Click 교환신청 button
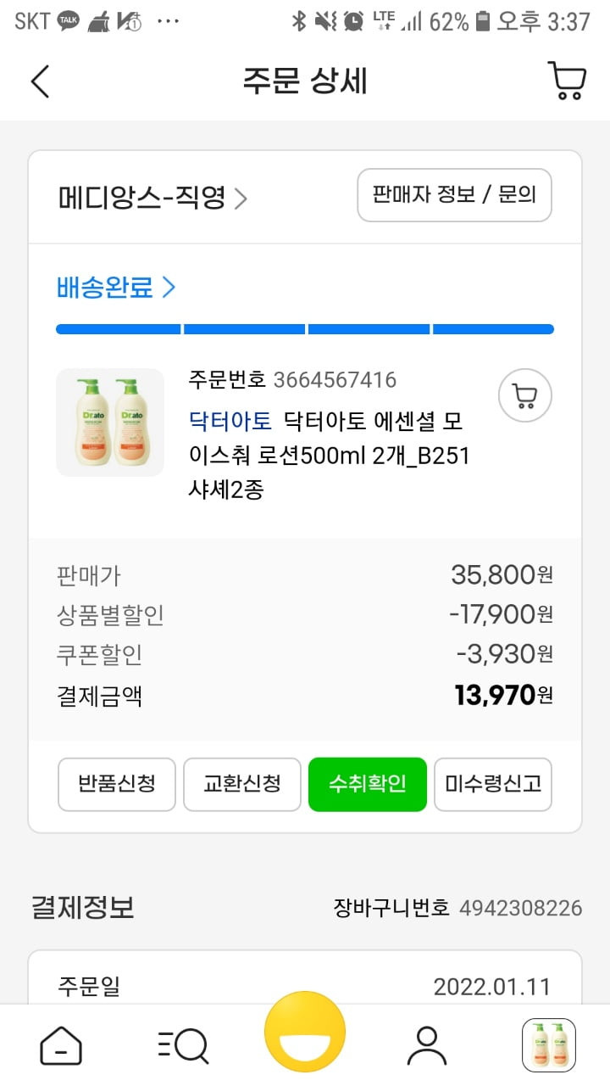 242,784
